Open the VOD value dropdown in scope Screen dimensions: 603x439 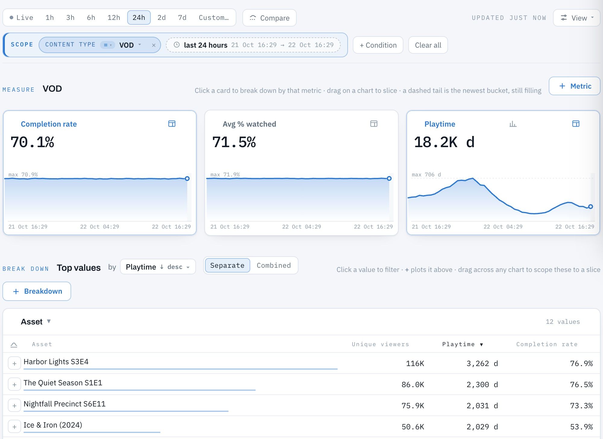point(130,45)
